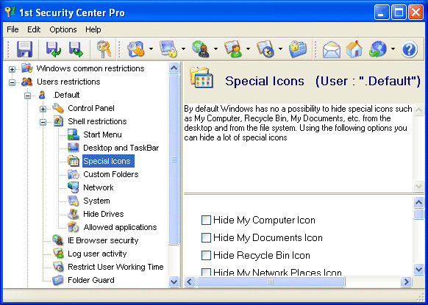Open the Options menu
The width and height of the screenshot is (428, 305).
[x=63, y=29]
